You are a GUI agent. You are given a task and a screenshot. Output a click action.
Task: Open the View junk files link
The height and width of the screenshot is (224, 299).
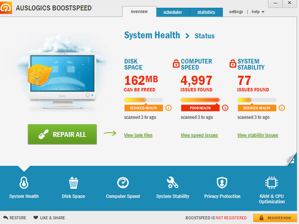[138, 135]
